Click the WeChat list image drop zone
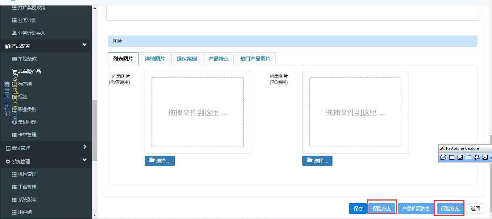This screenshot has width=492, height=219. [198, 112]
